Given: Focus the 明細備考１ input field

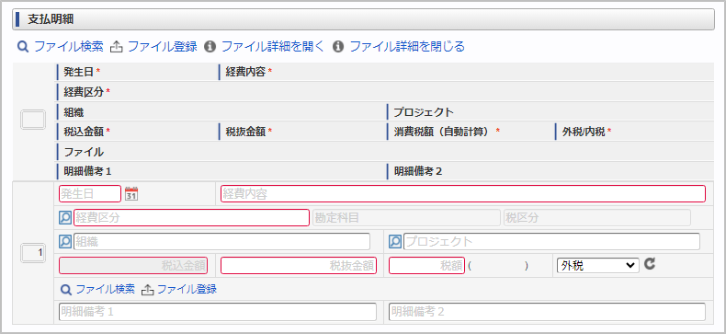Looking at the screenshot, I should tap(218, 312).
